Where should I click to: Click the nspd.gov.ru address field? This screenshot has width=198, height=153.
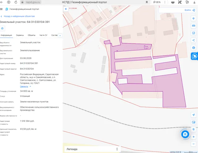[x=33, y=2]
